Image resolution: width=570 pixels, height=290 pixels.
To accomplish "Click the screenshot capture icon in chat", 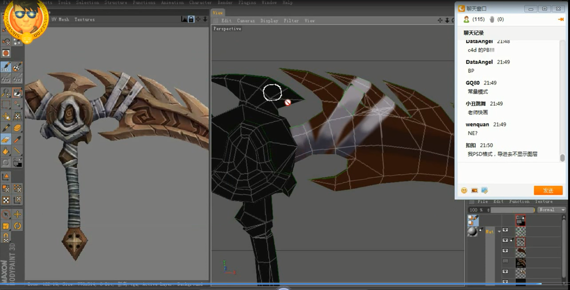I will (x=484, y=190).
